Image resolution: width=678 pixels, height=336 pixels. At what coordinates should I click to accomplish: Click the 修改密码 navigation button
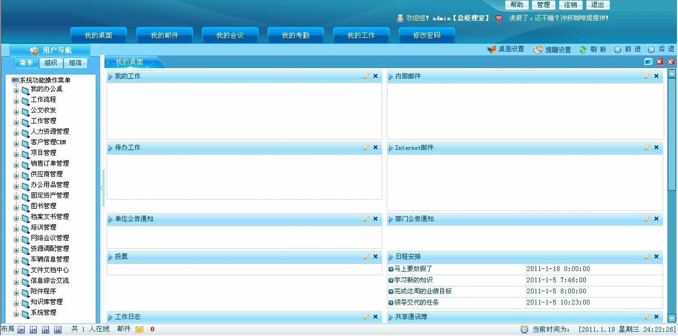(426, 36)
